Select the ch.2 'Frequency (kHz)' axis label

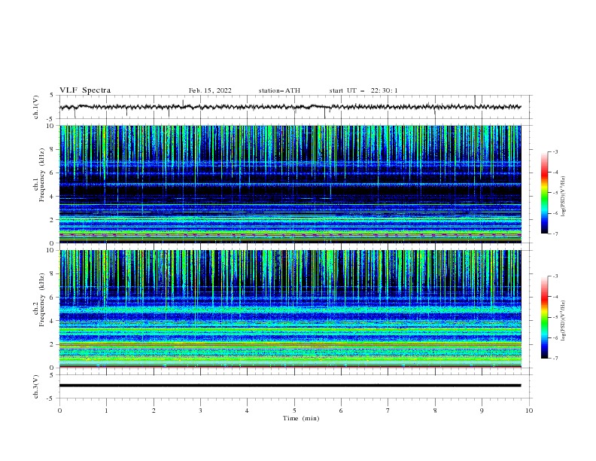(42, 300)
